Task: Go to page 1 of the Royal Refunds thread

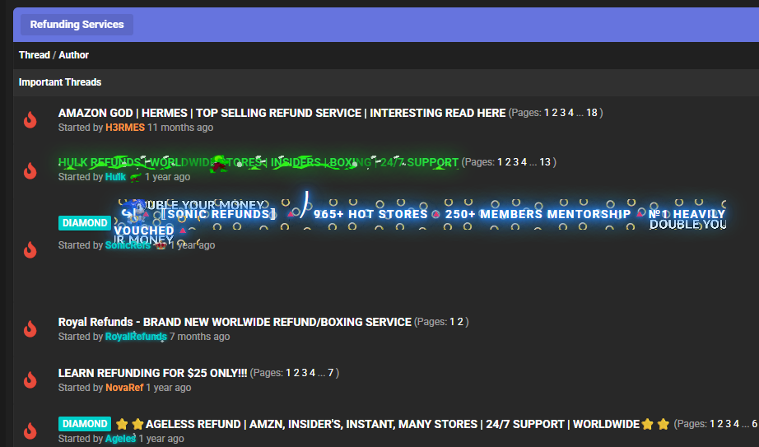Action: [452, 322]
